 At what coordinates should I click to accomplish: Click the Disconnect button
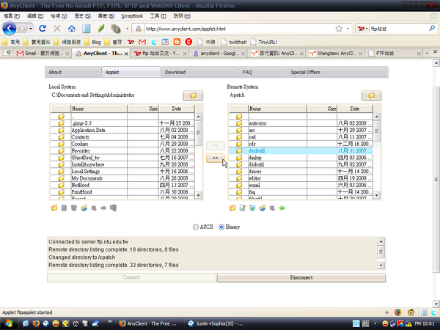point(301,277)
